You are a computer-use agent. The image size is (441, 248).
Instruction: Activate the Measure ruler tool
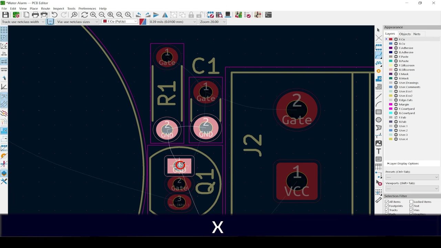tap(379, 199)
